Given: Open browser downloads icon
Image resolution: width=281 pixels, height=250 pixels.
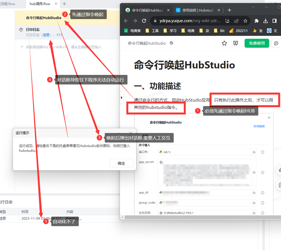Looking at the screenshot, I should (x=266, y=21).
